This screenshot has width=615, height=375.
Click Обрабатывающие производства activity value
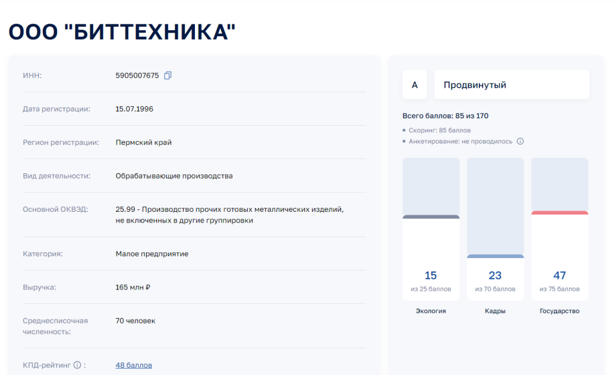coord(174,176)
